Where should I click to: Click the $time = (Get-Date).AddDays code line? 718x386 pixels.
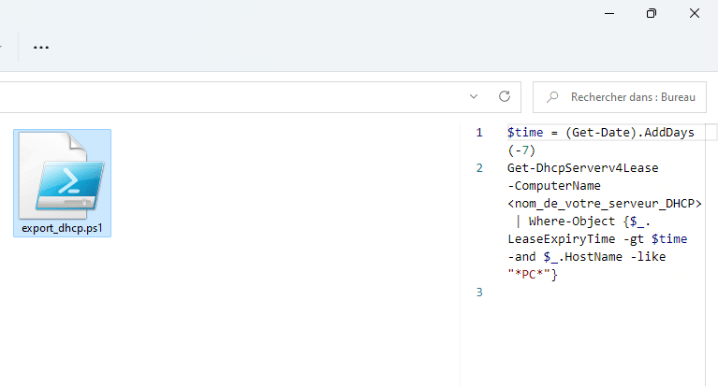pos(601,133)
